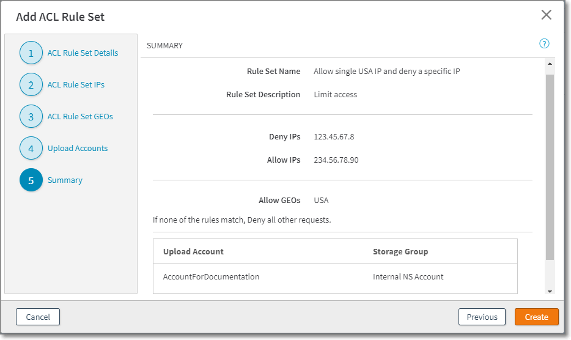
Task: Open the ACL Rule Set IPs step
Action: point(76,85)
